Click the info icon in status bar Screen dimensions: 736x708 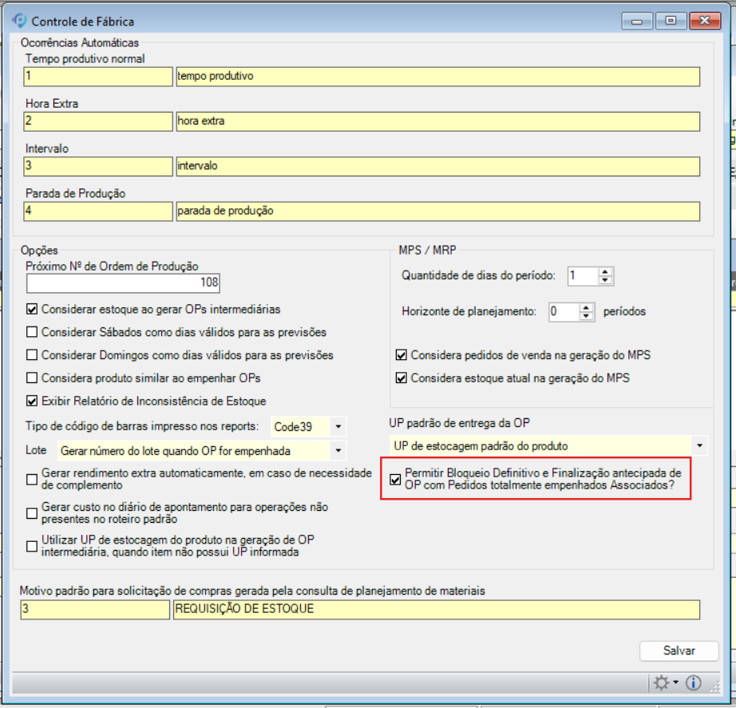click(x=692, y=683)
